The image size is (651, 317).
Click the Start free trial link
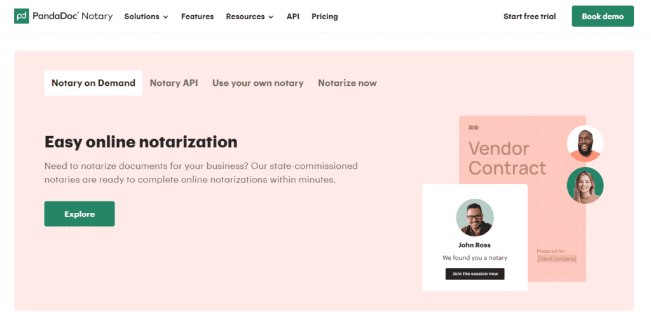click(529, 17)
